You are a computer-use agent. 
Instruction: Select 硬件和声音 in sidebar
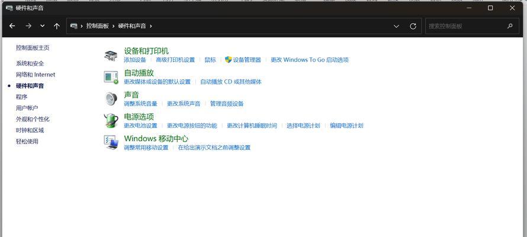pyautogui.click(x=30, y=86)
